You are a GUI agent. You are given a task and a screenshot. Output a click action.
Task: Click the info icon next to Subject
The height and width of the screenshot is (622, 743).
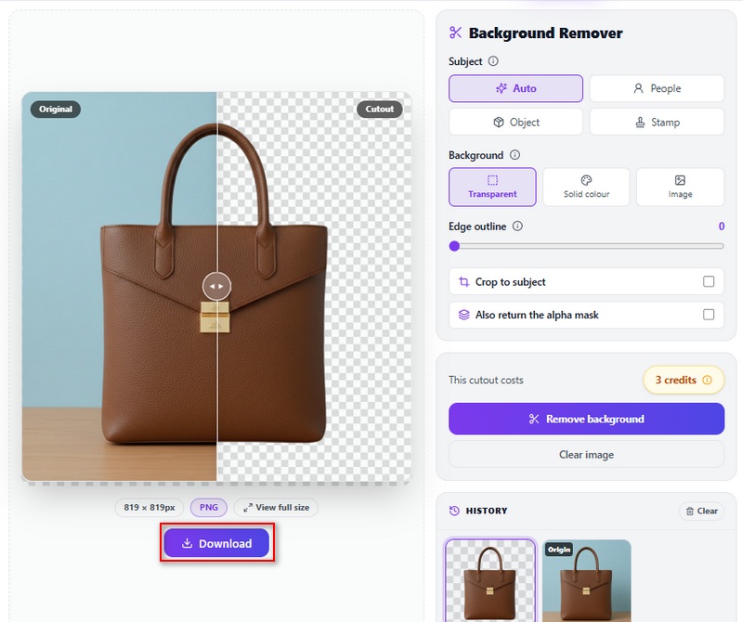pyautogui.click(x=493, y=61)
